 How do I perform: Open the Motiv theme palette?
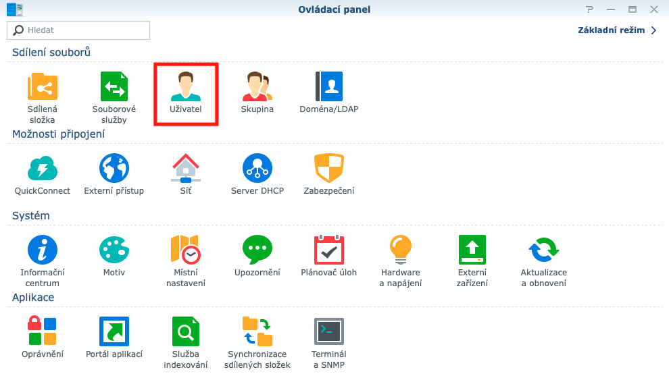click(x=114, y=250)
